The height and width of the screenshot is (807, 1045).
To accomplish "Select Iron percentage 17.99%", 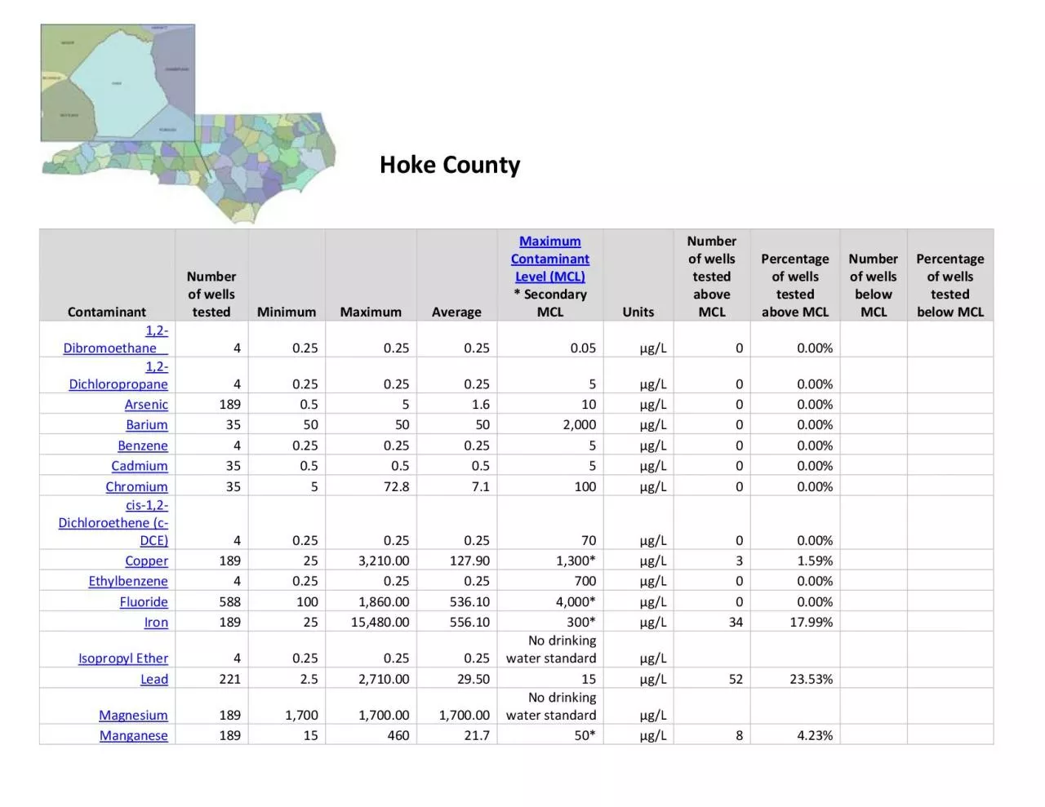I will (x=812, y=622).
